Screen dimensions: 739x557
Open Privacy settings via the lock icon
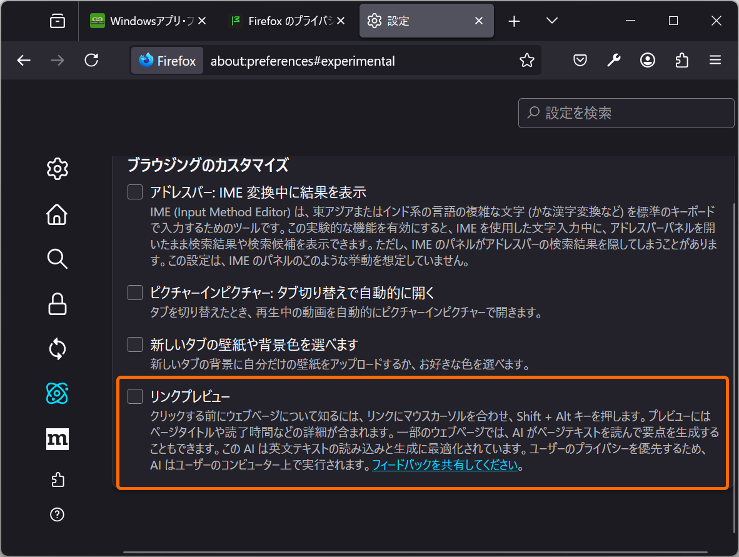[57, 304]
